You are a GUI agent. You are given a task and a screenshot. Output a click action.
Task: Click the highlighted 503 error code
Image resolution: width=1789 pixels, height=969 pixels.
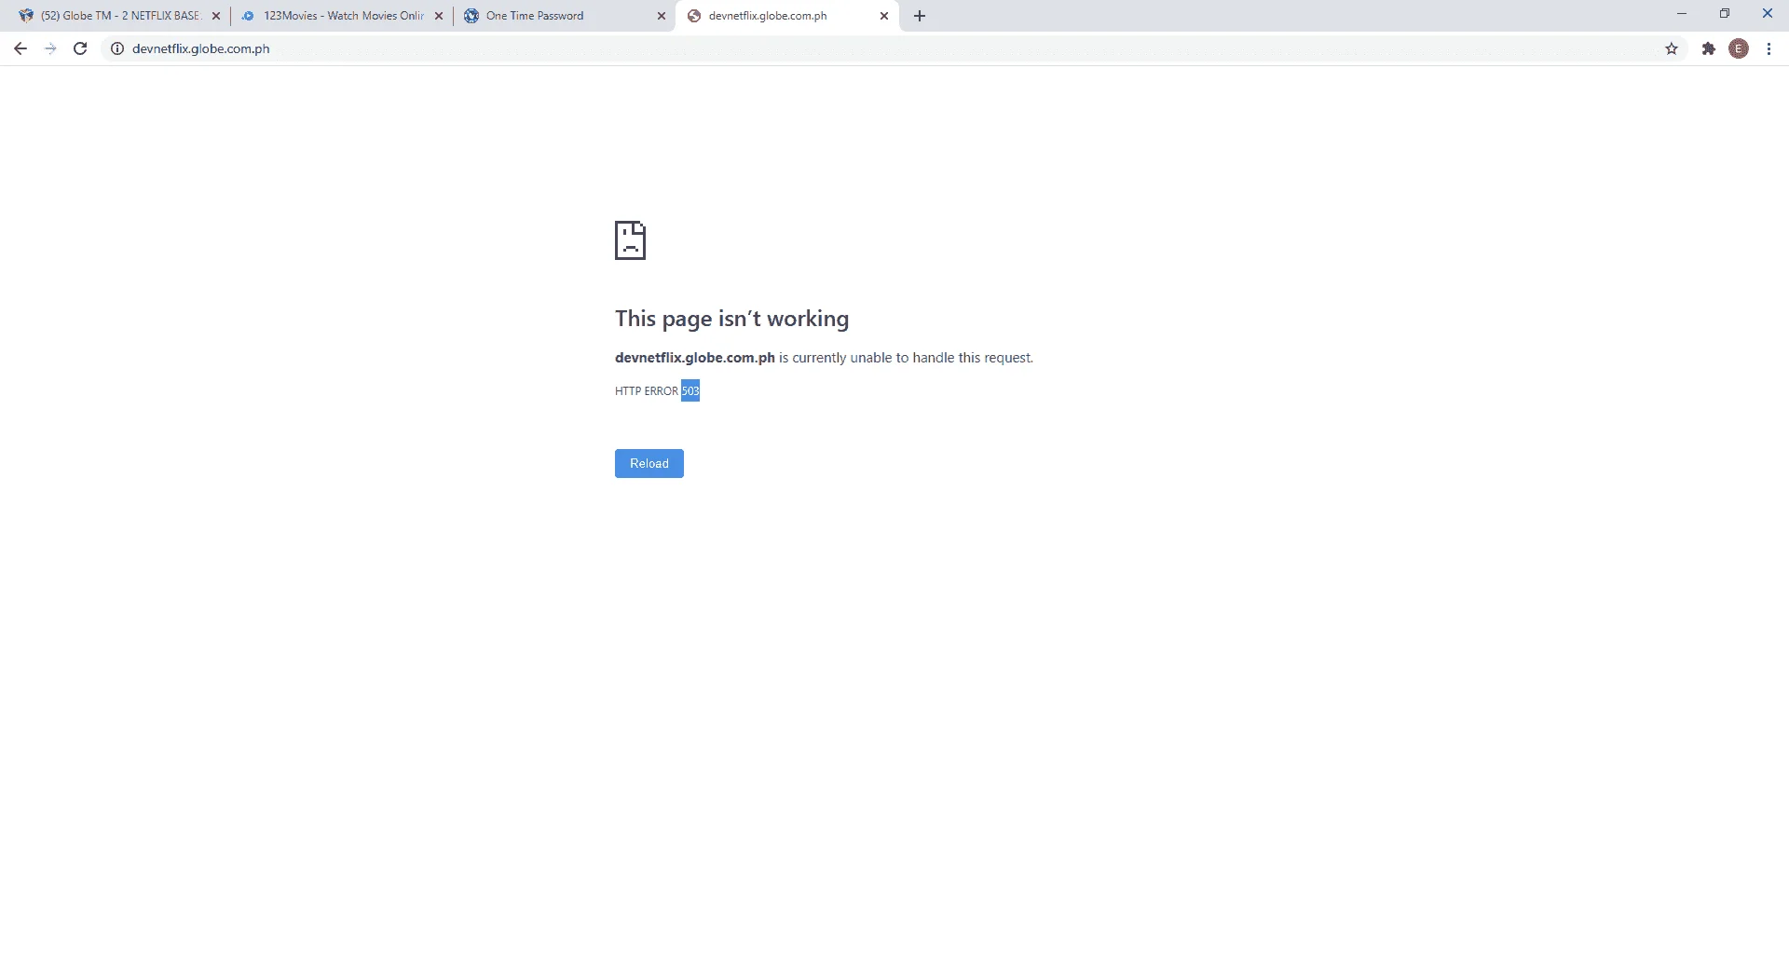pyautogui.click(x=690, y=390)
